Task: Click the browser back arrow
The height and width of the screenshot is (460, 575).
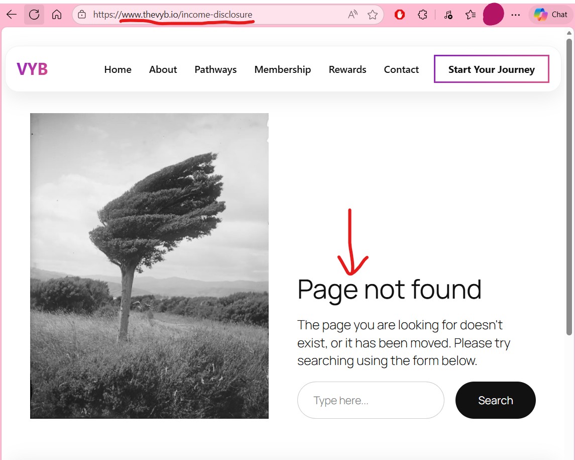Action: [x=12, y=15]
